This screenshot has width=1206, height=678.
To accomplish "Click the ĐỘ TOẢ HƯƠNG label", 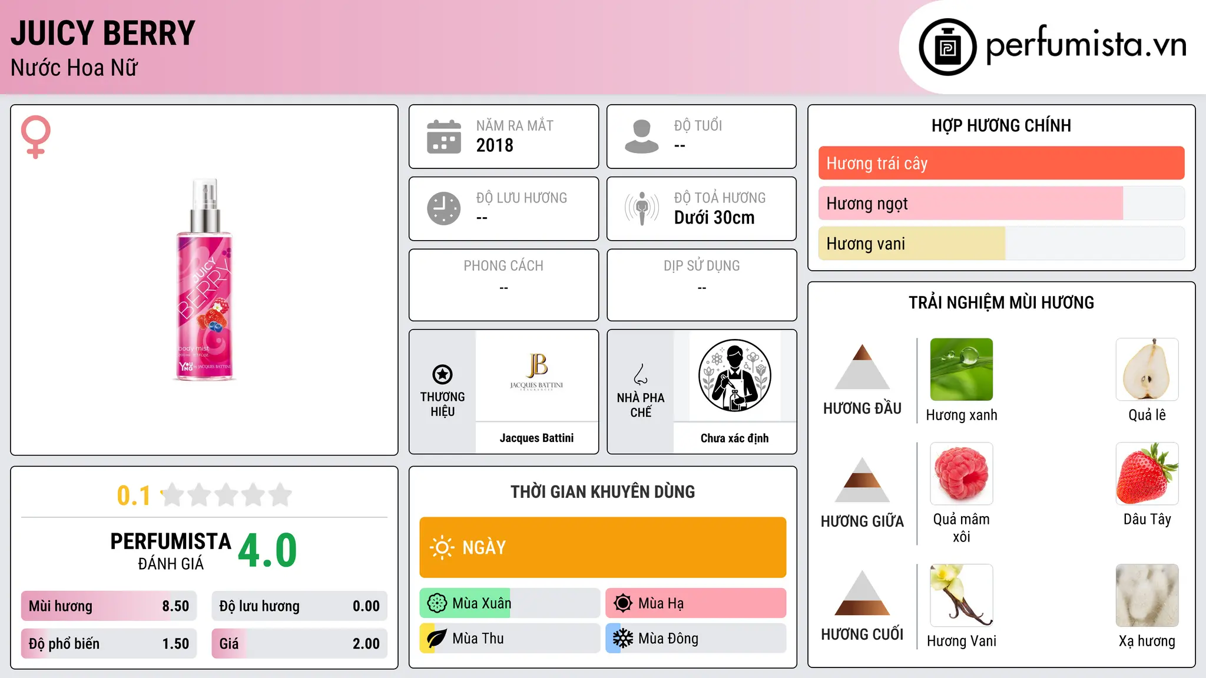I will 720,198.
